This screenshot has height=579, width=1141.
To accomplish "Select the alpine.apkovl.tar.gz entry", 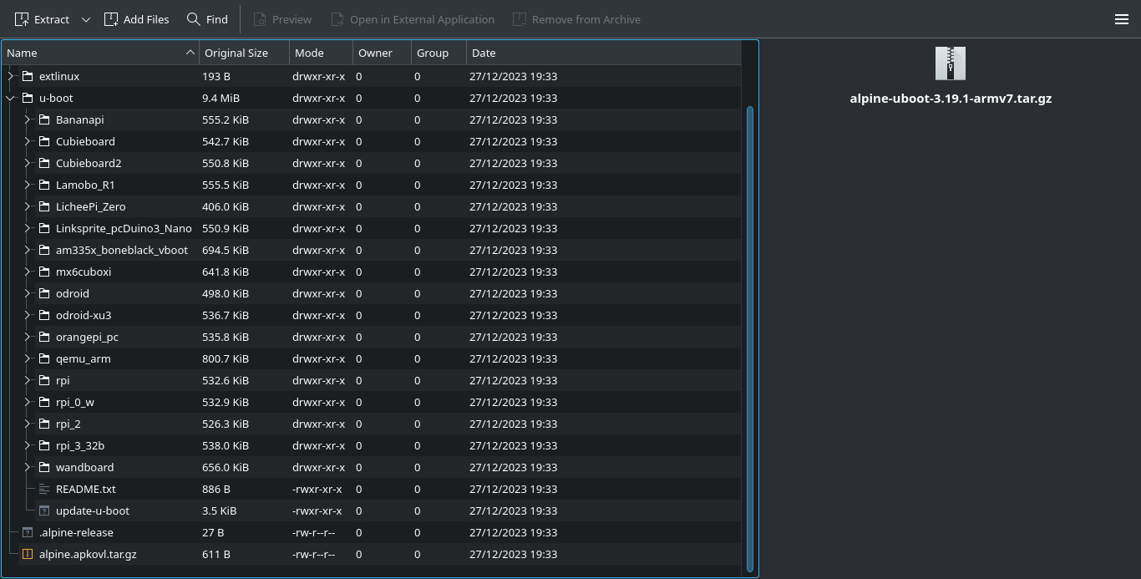I will click(x=88, y=554).
